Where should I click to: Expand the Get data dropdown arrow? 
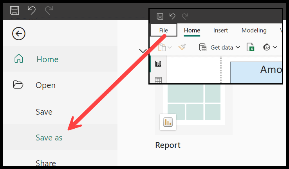click(x=238, y=47)
